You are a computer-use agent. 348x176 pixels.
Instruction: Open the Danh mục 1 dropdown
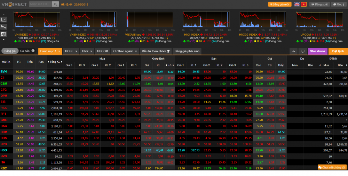coord(50,51)
